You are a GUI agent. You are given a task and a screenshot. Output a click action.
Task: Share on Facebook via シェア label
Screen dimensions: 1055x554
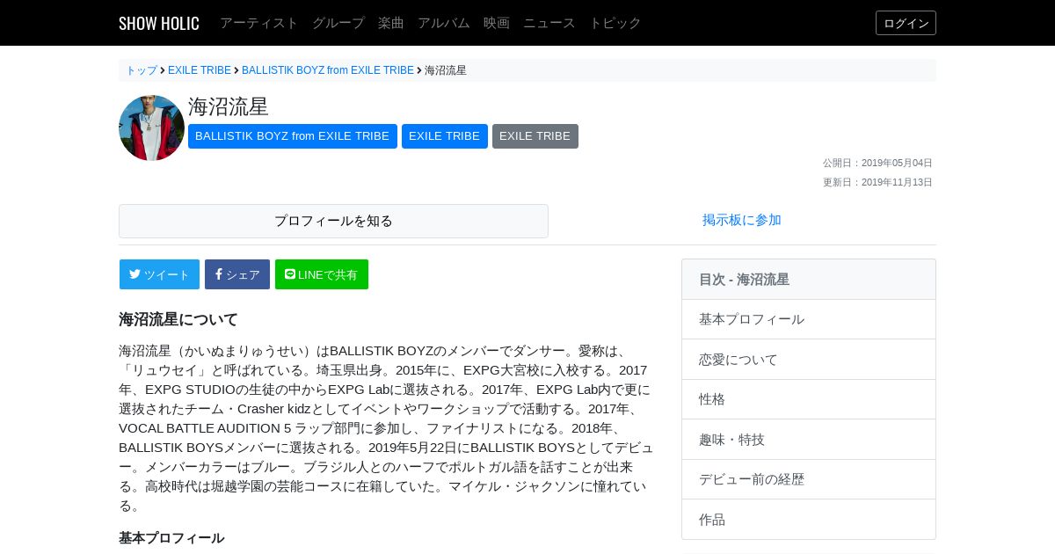(x=243, y=274)
